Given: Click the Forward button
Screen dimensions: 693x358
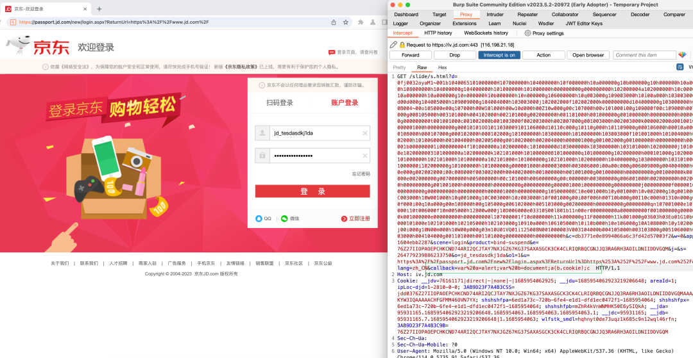Looking at the screenshot, I should (410, 55).
